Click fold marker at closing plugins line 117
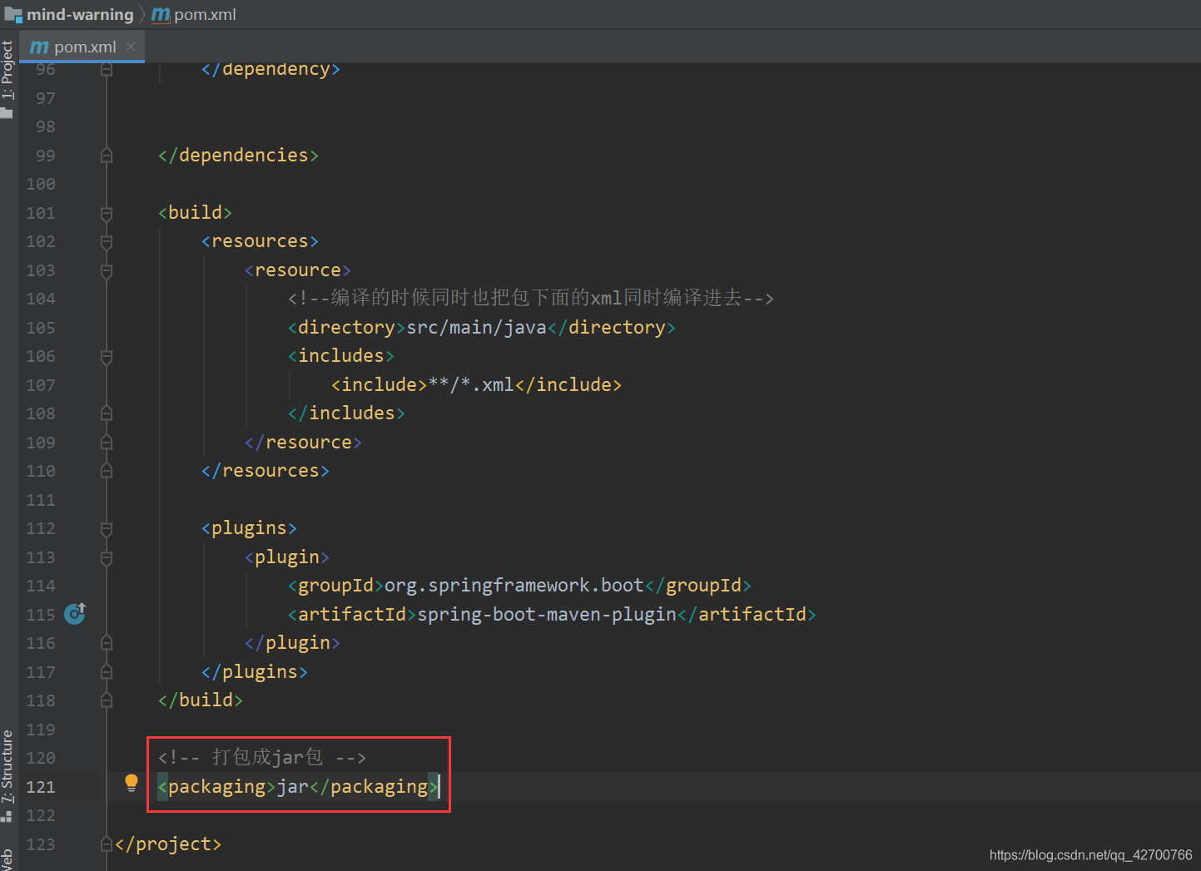1201x871 pixels. [x=107, y=672]
